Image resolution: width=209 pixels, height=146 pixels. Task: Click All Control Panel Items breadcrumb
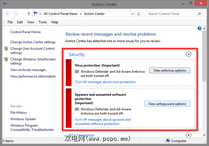click(60, 14)
